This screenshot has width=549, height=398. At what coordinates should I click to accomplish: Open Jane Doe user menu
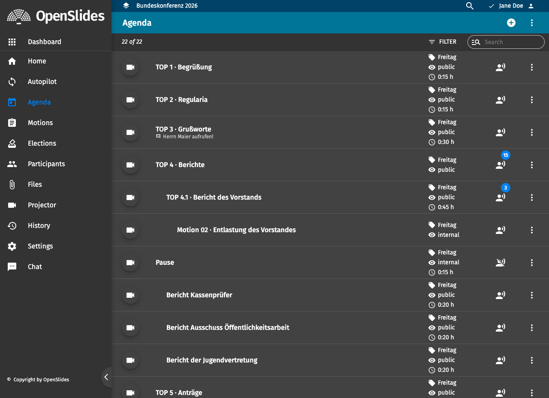coord(511,6)
